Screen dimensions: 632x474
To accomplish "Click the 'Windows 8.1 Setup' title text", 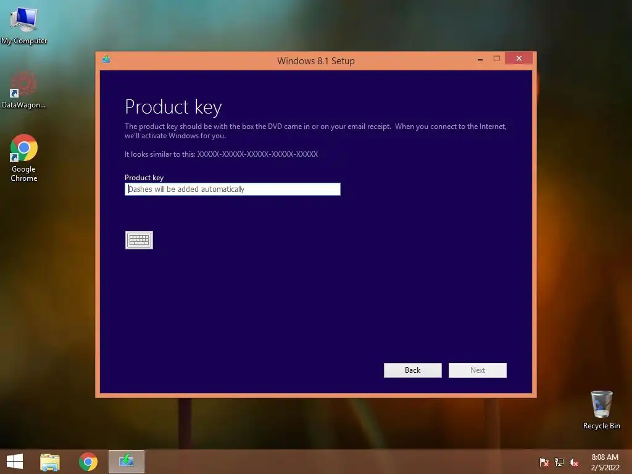I will pyautogui.click(x=316, y=61).
